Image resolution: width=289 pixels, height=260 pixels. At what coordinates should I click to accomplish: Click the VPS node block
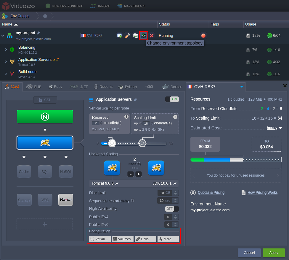[45, 200]
